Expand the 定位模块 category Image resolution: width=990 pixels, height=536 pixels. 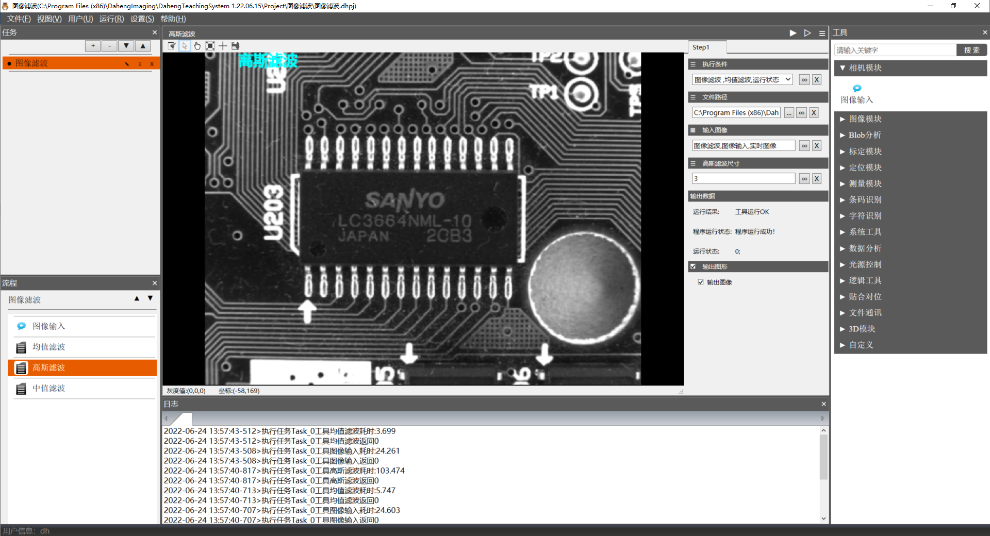coord(911,167)
